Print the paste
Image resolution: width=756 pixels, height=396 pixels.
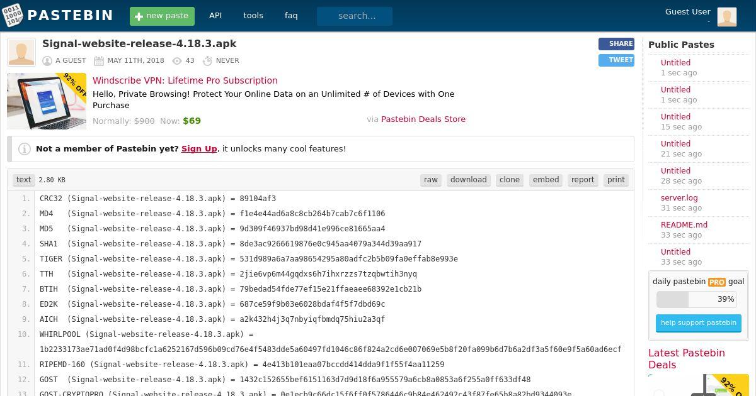[616, 180]
